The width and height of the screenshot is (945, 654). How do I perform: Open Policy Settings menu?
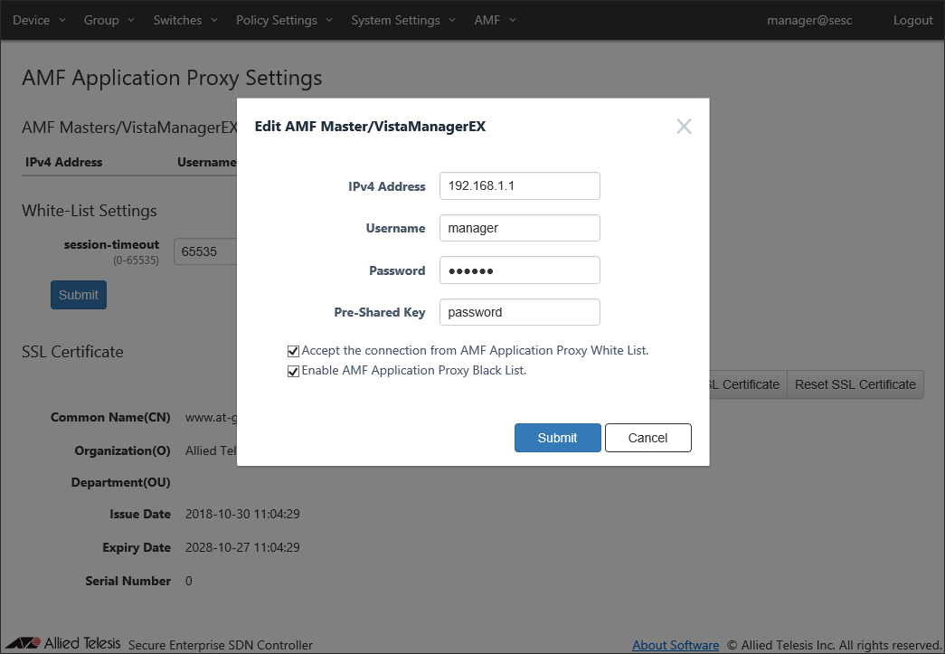coord(284,20)
